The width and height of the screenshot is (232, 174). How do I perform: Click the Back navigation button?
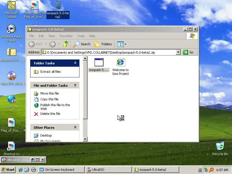pyautogui.click(x=35, y=44)
